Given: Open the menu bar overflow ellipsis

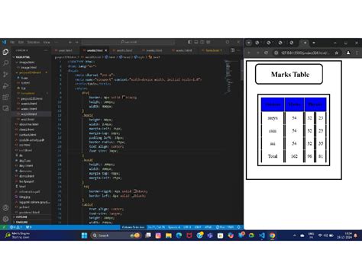Looking at the screenshot, I should point(56,42).
